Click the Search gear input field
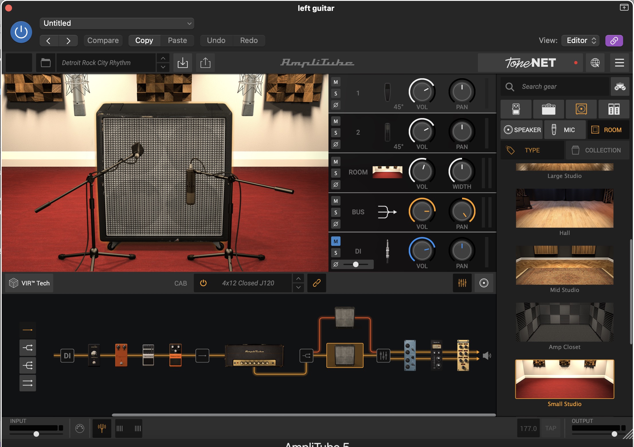Screen dimensions: 634x447 [555, 87]
